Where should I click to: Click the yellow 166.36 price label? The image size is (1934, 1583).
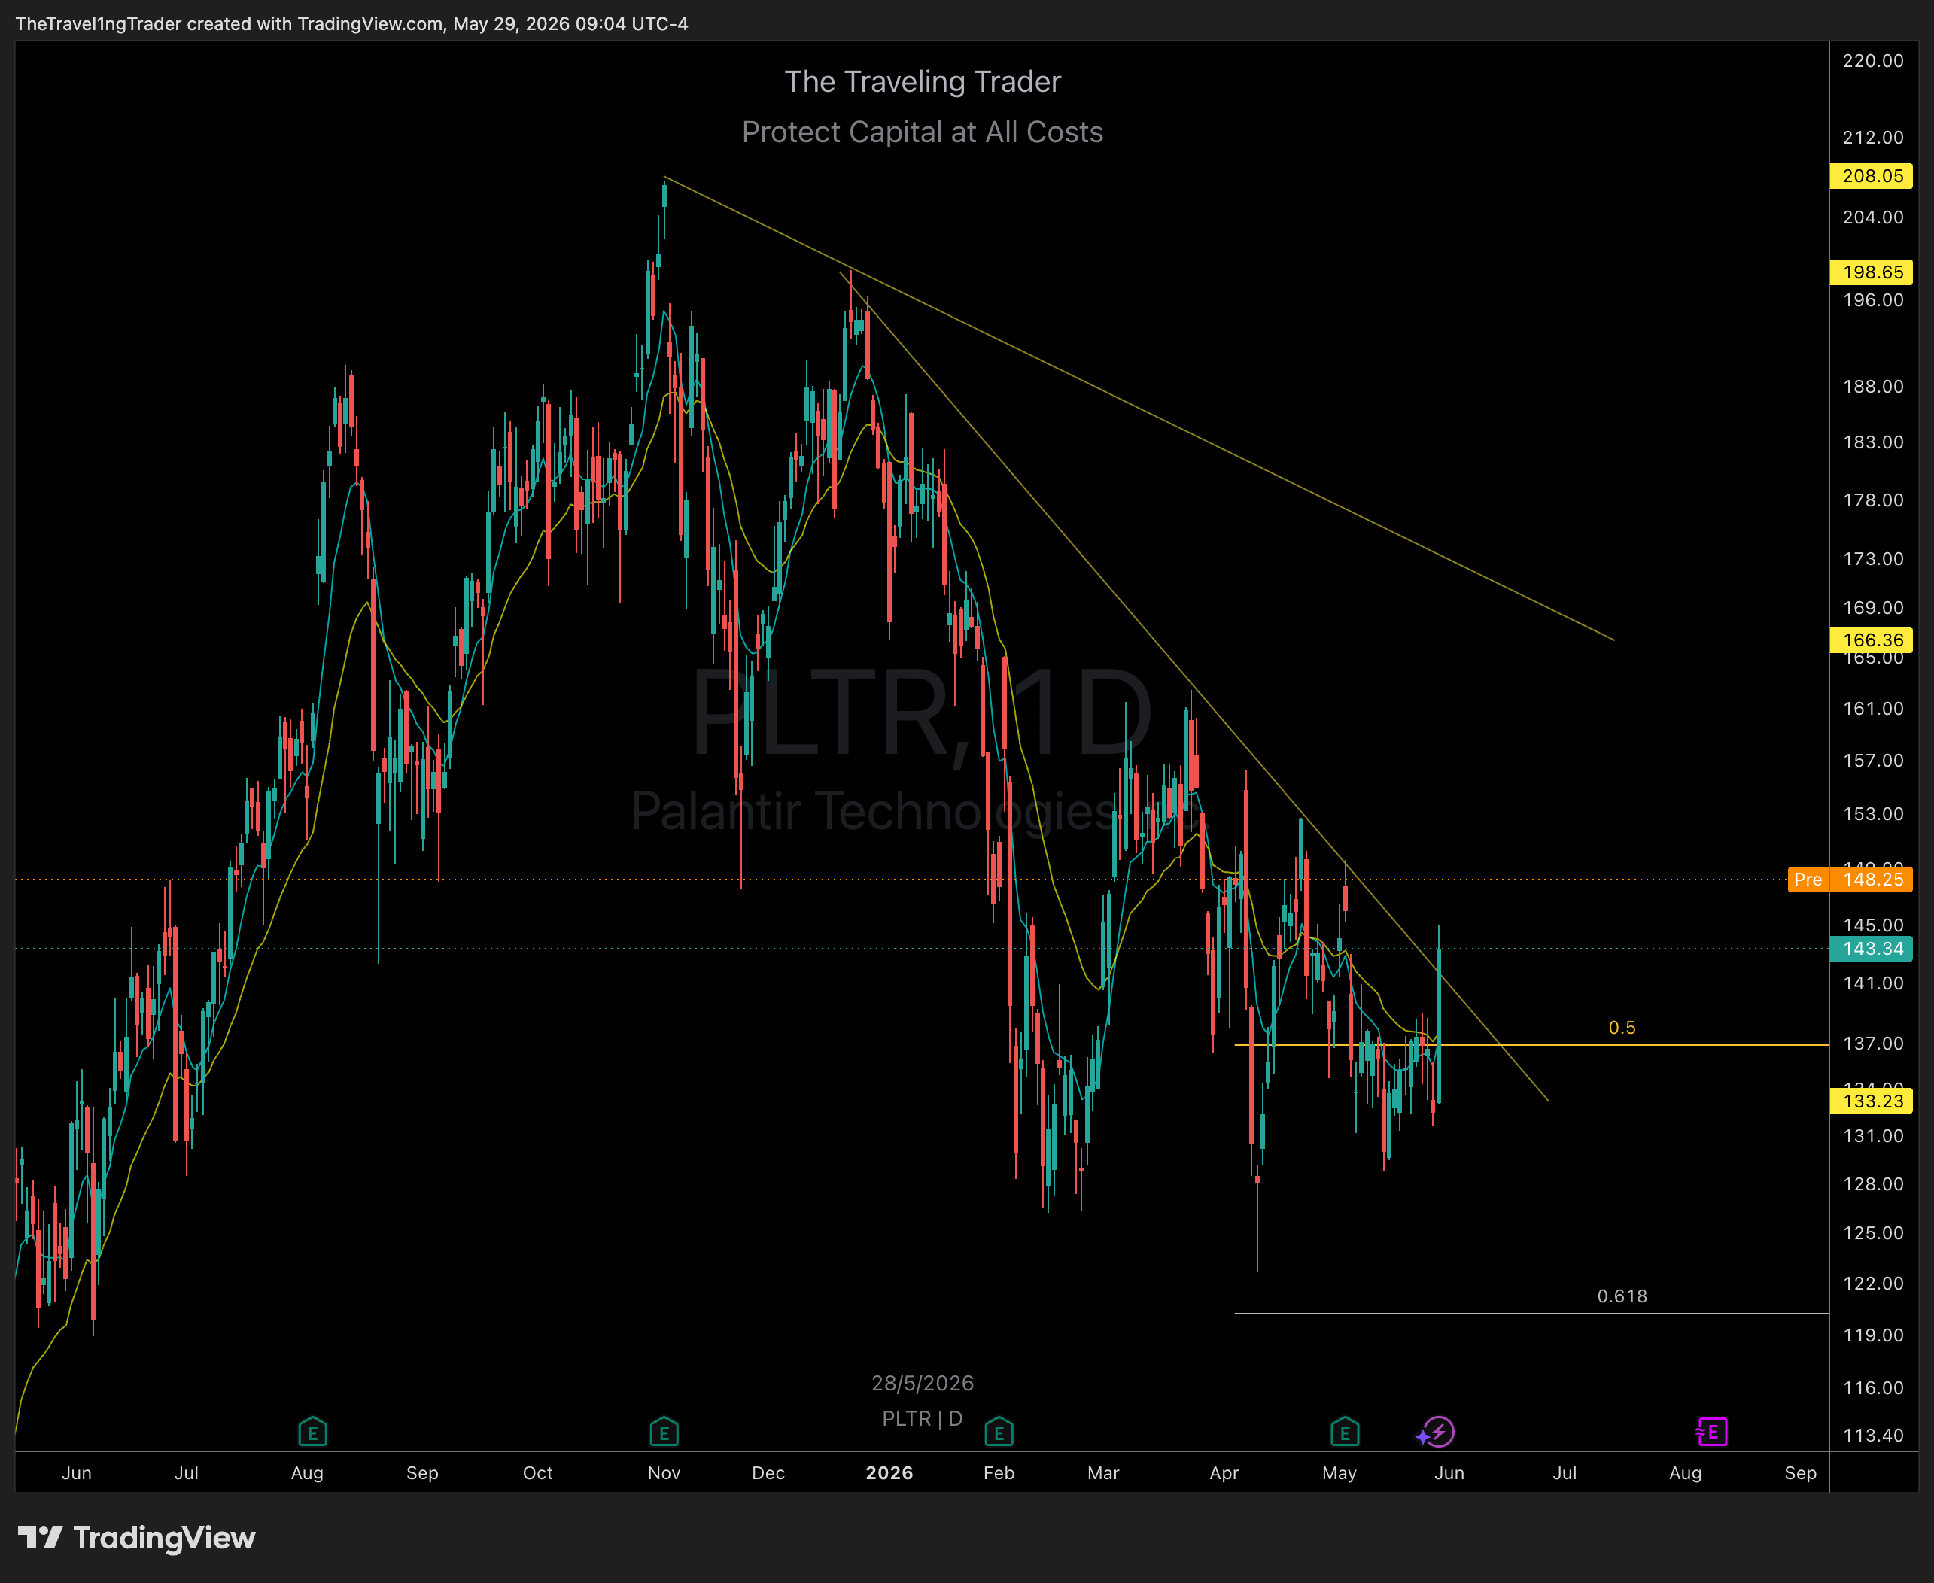point(1871,640)
